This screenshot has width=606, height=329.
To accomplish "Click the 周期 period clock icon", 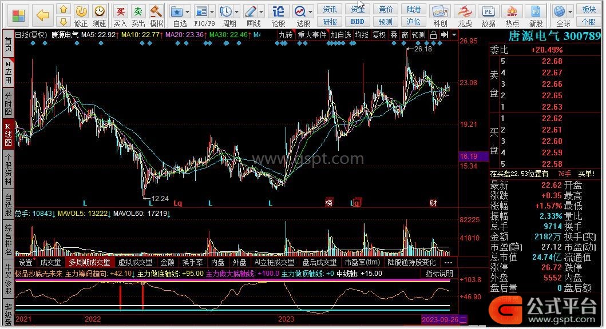I will 225,11.
